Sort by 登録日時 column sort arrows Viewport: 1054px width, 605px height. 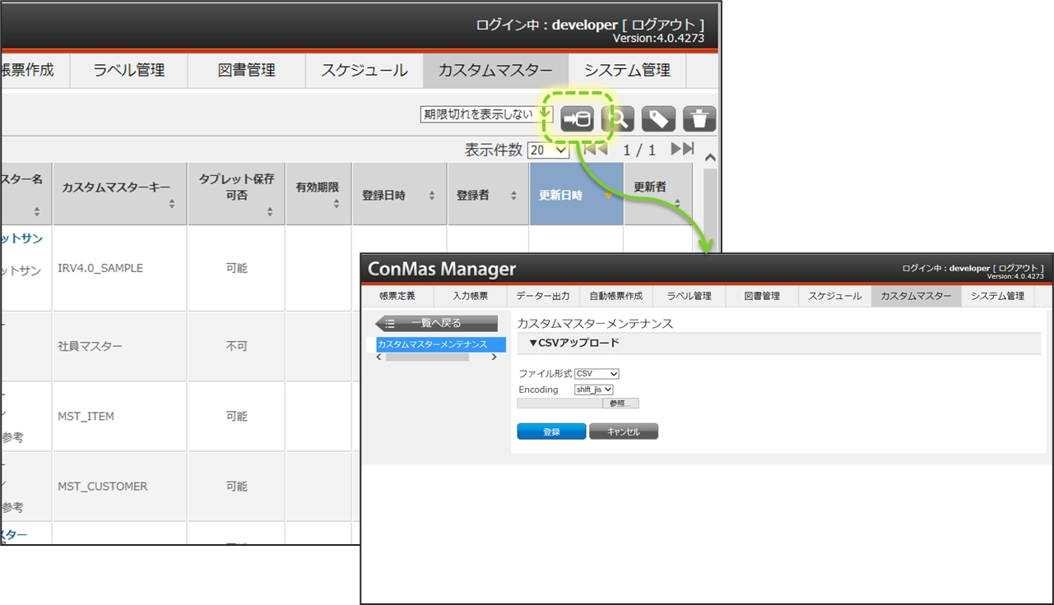click(432, 196)
